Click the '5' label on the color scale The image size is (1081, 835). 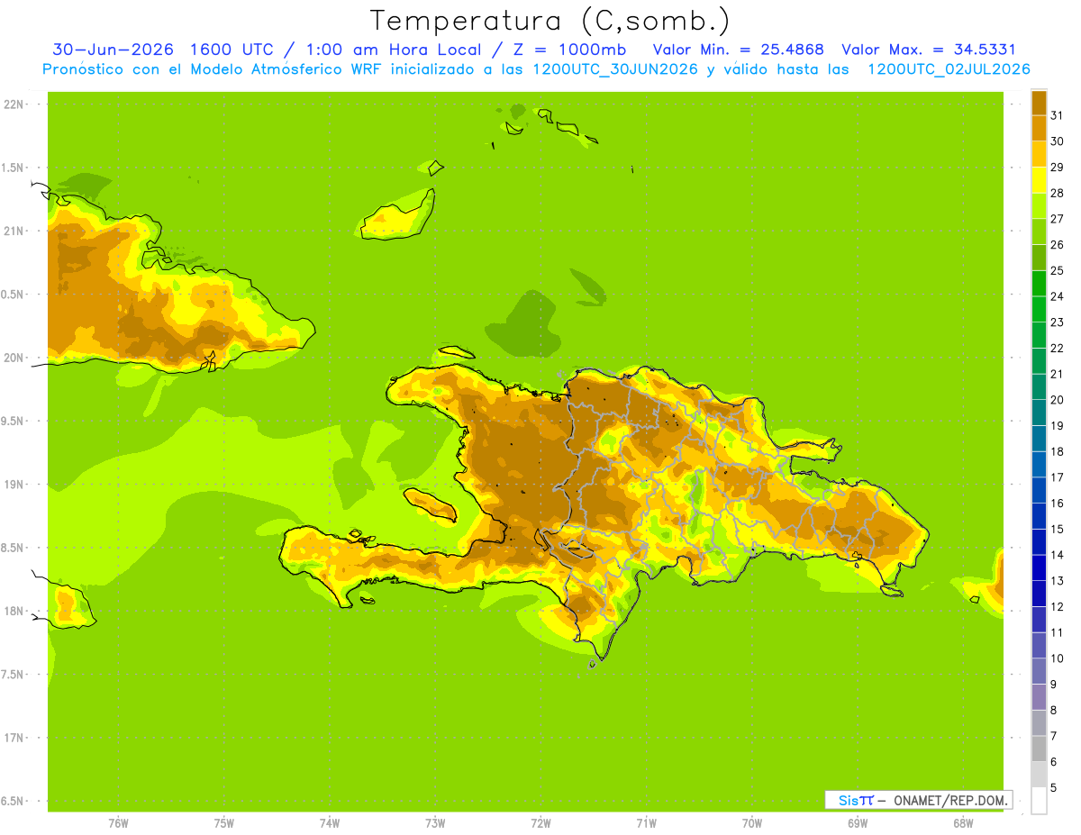tap(1053, 788)
